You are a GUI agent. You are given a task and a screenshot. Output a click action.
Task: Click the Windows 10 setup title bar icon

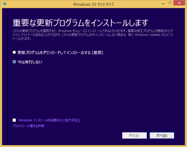[5, 4]
